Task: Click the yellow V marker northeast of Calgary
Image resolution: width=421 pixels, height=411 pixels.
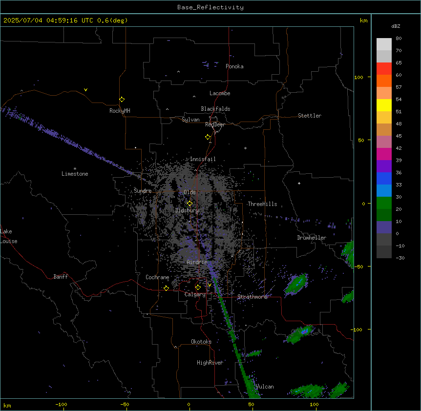Action: (x=210, y=285)
